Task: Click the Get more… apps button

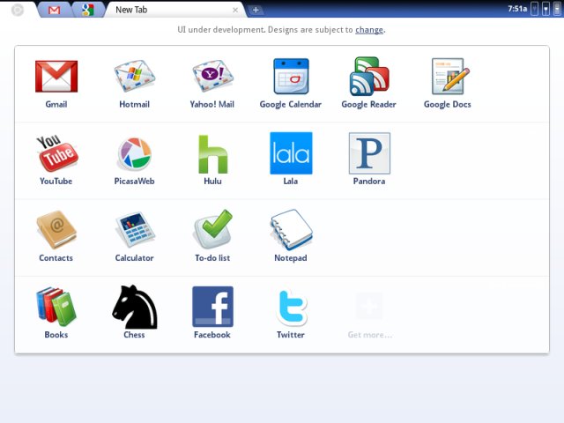Action: [x=369, y=315]
